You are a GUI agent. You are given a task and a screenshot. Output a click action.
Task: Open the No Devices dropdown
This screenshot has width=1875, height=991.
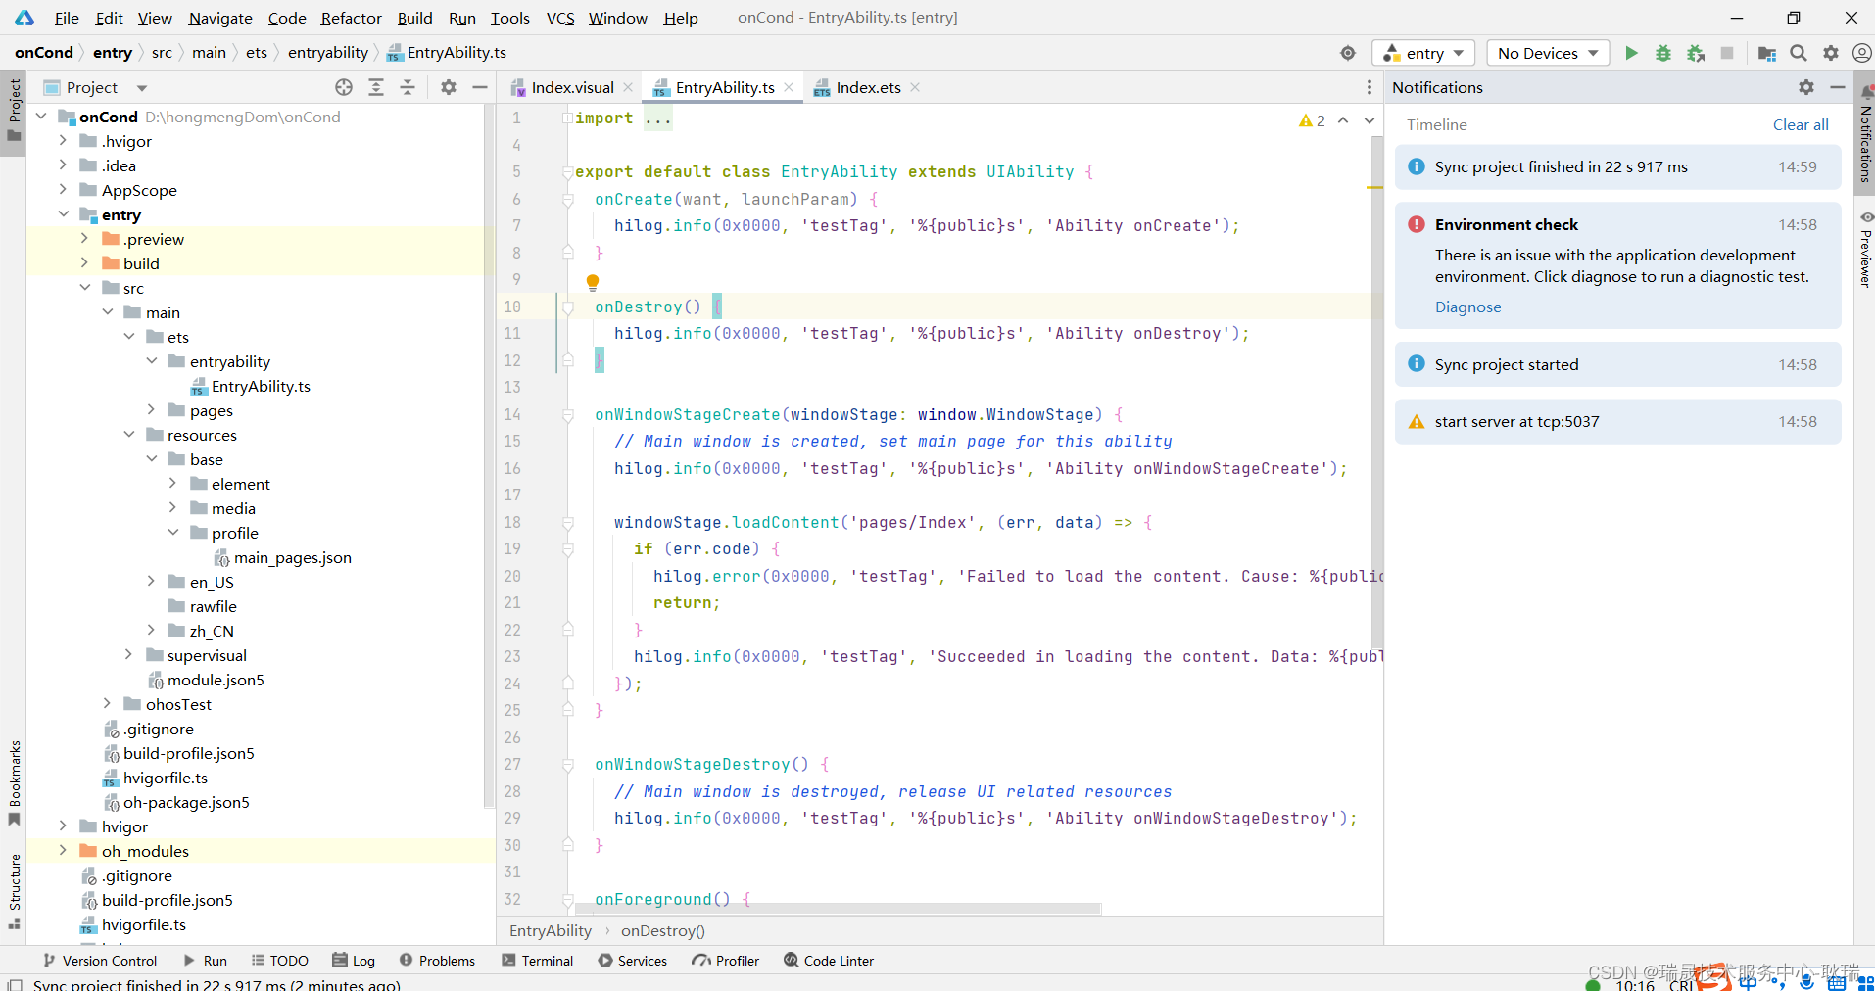(x=1546, y=53)
